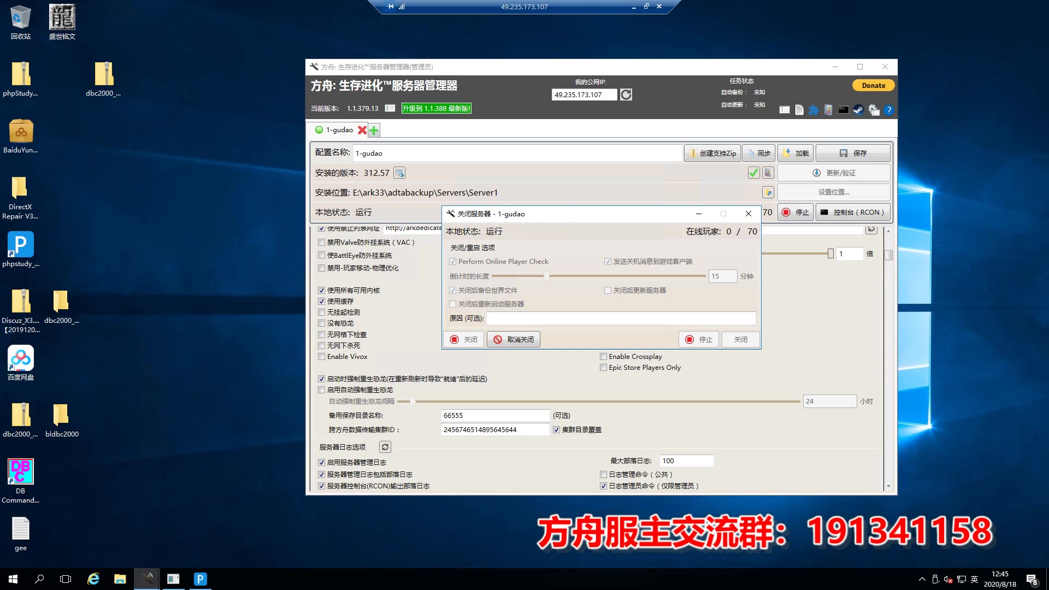Open Recycle Bin on the desktop
This screenshot has width=1049, height=590.
pyautogui.click(x=21, y=22)
